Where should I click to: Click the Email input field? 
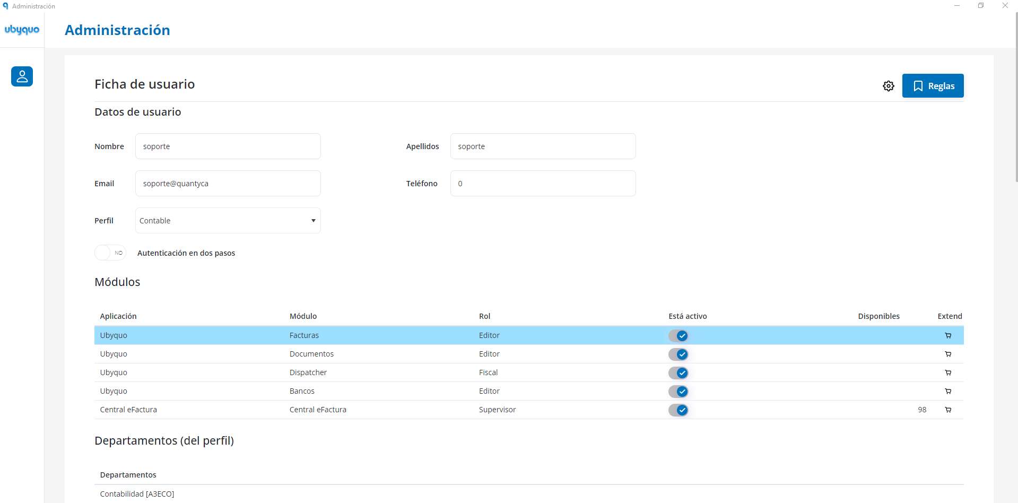pos(228,183)
